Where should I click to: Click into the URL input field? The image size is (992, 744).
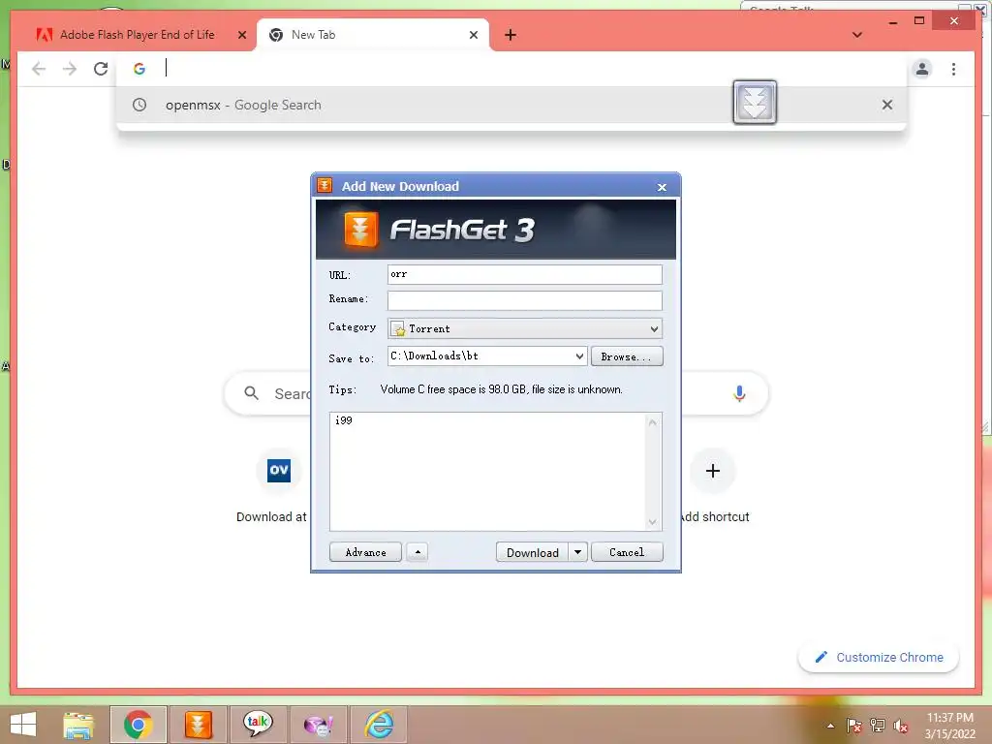tap(524, 274)
